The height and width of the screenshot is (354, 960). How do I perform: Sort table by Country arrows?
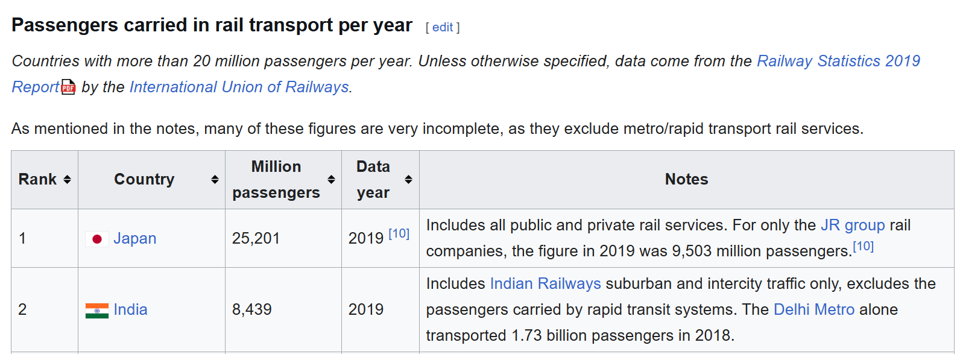click(215, 180)
